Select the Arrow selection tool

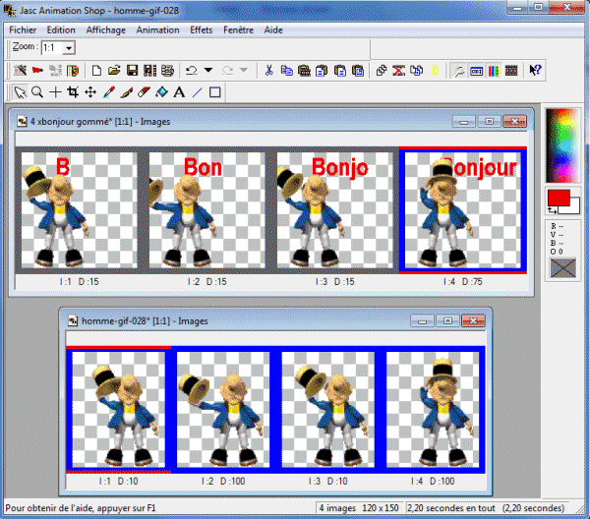(x=20, y=92)
